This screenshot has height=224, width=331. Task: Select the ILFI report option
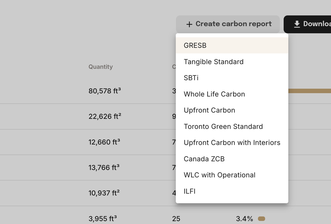(232, 191)
